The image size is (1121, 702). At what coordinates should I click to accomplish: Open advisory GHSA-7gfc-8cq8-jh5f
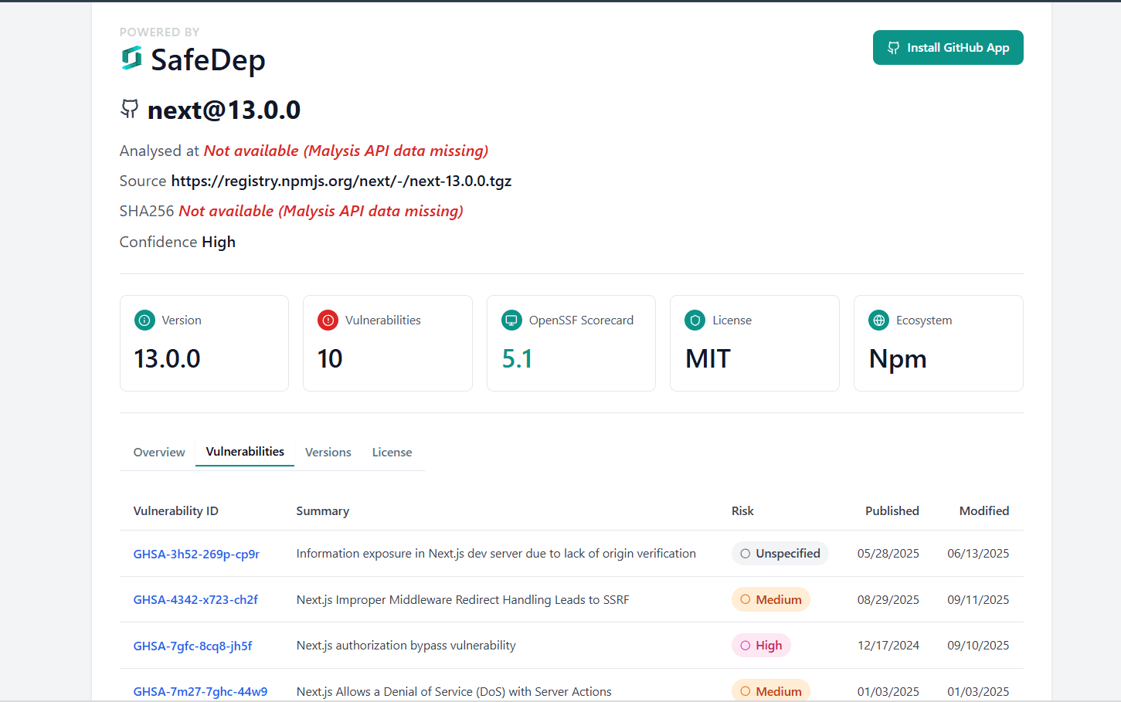pos(192,646)
